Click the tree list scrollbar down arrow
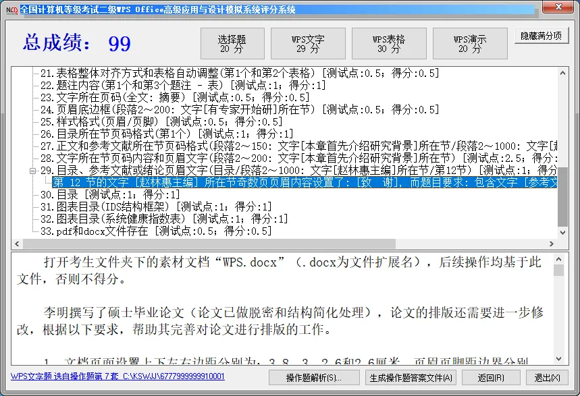 point(564,232)
